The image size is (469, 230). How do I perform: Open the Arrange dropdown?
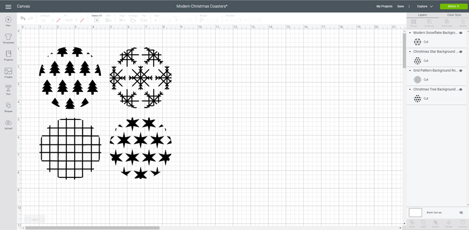pyautogui.click(x=133, y=20)
